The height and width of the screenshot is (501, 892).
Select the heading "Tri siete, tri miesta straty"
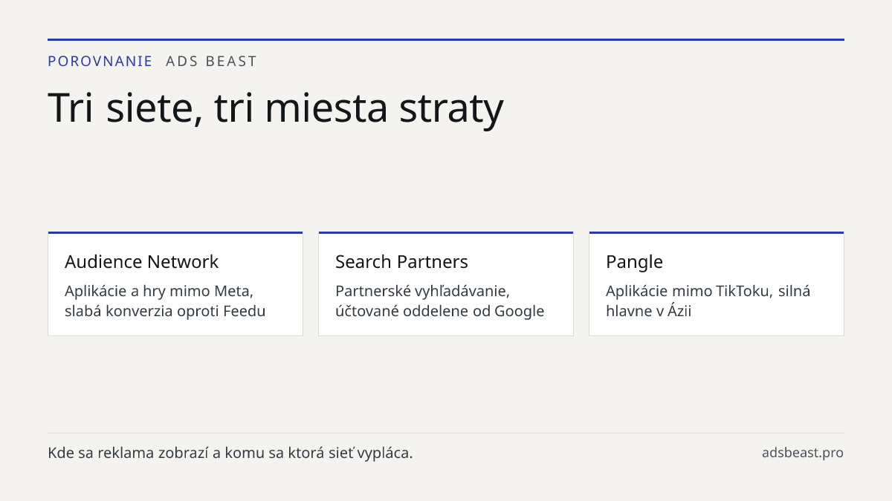[x=276, y=108]
